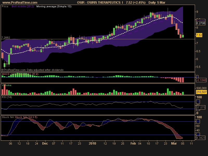Click the RSI (14) panel label
This screenshot has width=208, height=156.
(7, 97)
